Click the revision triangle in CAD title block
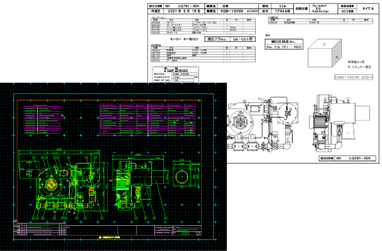This screenshot has height=251, width=382. click(199, 233)
